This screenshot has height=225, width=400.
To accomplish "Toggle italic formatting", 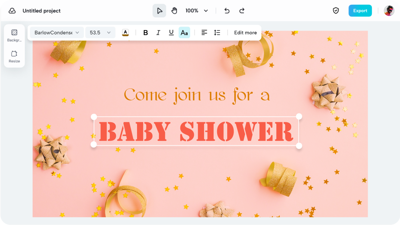I will pos(158,33).
